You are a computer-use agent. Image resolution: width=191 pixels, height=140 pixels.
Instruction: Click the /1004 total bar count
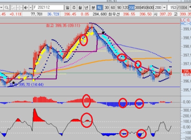(x=182, y=8)
